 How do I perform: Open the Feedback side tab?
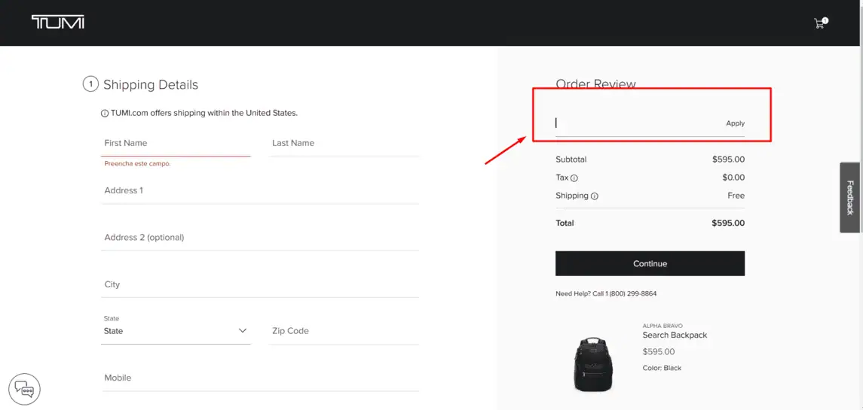[851, 197]
